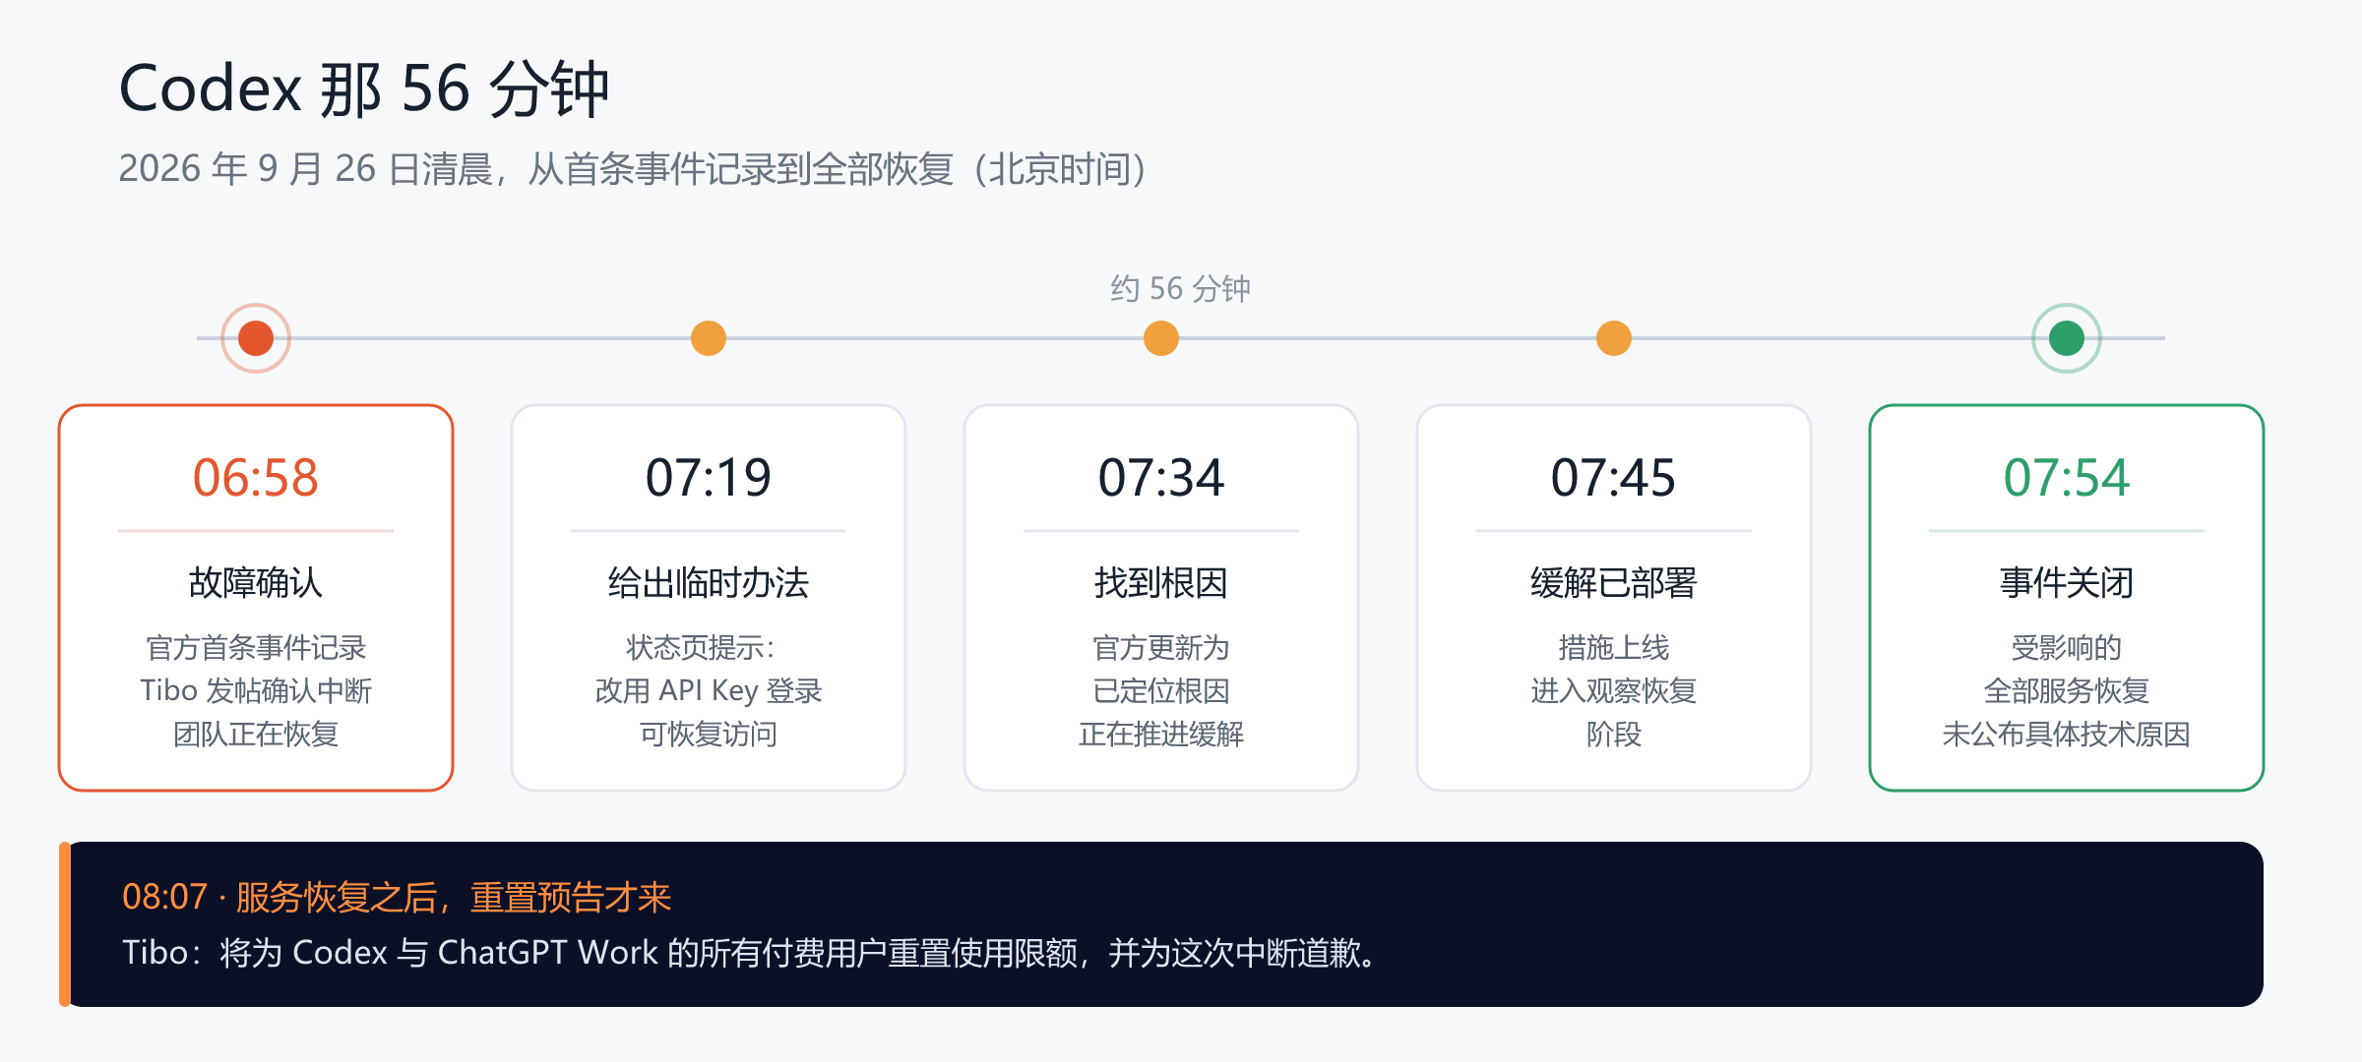Click the 06:58 time label
This screenshot has width=2362, height=1062.
tap(256, 478)
